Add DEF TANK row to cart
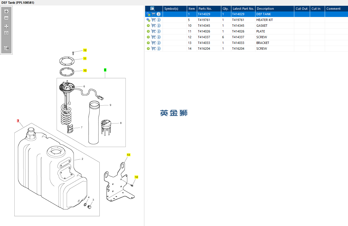This screenshot has height=226, width=348. pos(153,14)
